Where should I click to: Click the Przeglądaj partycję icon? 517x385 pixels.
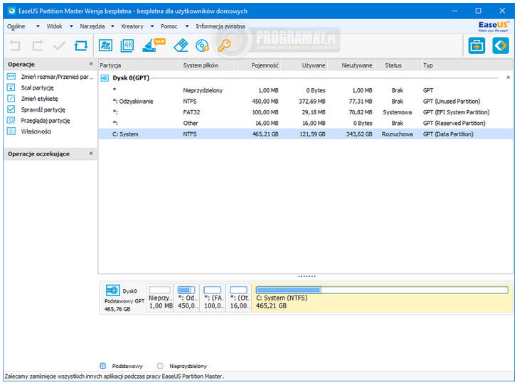11,120
